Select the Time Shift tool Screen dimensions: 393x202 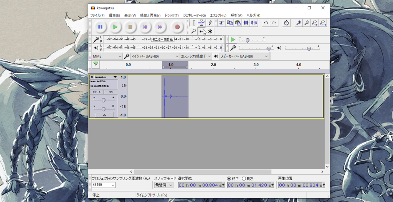pyautogui.click(x=202, y=31)
